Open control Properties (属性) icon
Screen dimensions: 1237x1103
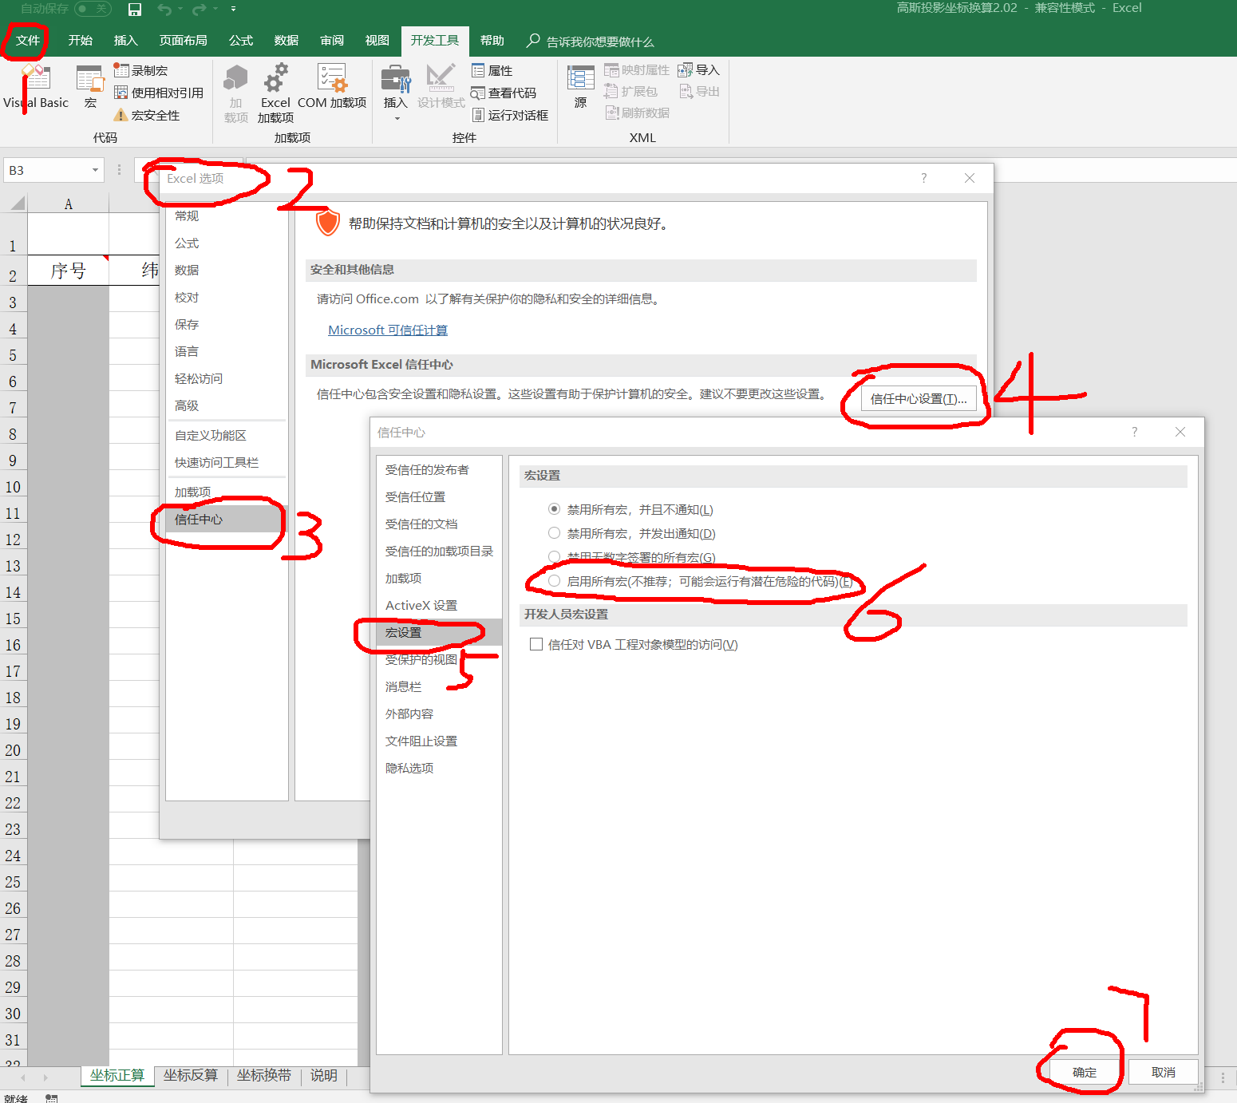478,70
